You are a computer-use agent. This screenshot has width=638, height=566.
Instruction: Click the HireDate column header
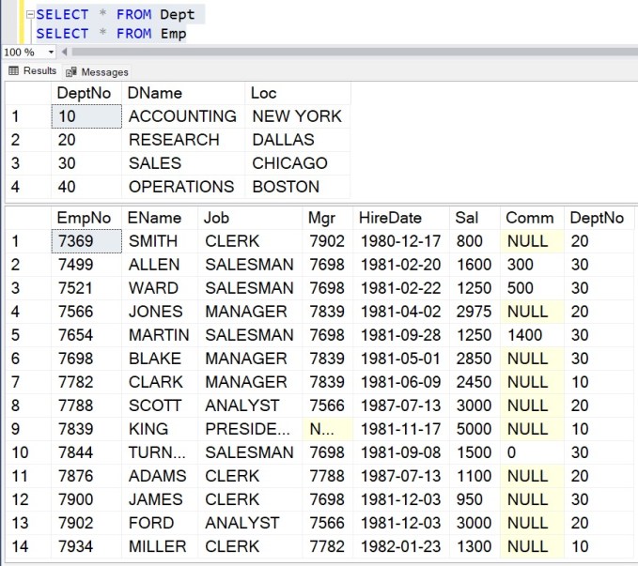pyautogui.click(x=390, y=218)
